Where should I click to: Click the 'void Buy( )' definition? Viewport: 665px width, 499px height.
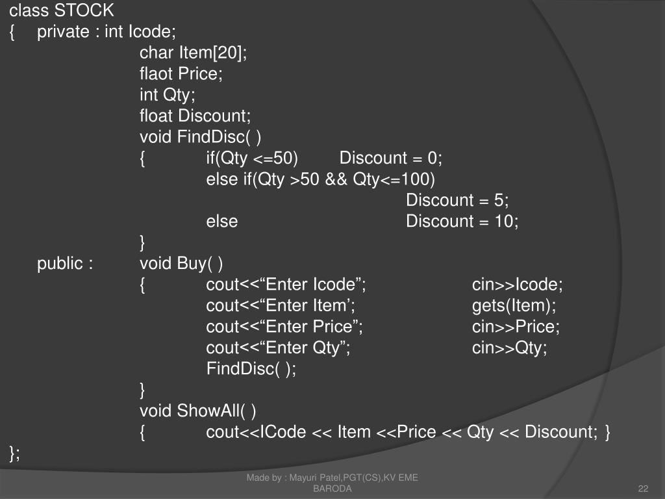click(181, 264)
